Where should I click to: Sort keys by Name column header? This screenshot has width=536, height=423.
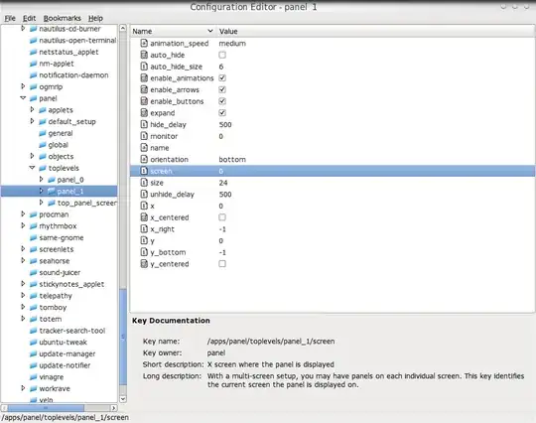(173, 31)
